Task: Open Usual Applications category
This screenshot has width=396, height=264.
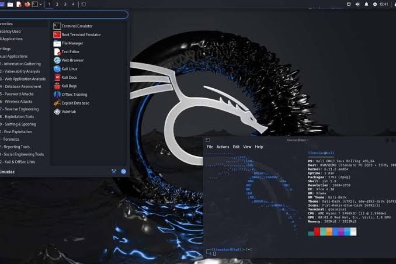Action: tap(13, 56)
